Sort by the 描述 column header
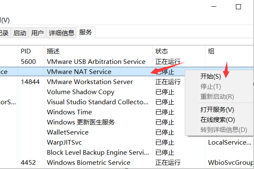254x169 pixels. tap(98, 51)
